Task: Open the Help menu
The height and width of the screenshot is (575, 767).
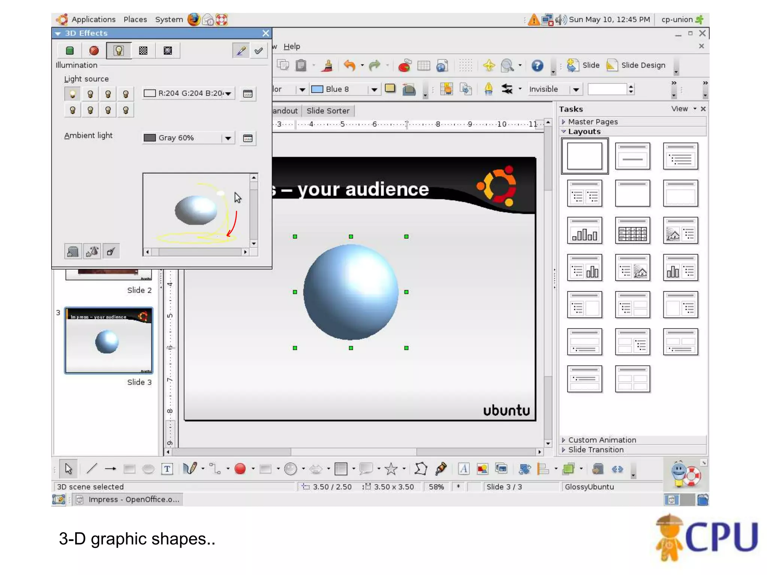Action: pos(291,46)
